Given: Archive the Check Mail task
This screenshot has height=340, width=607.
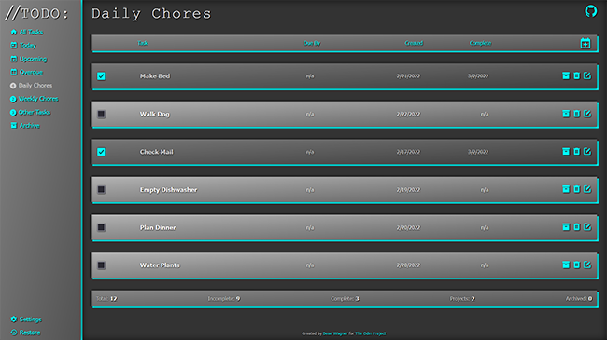Looking at the screenshot, I should 566,152.
